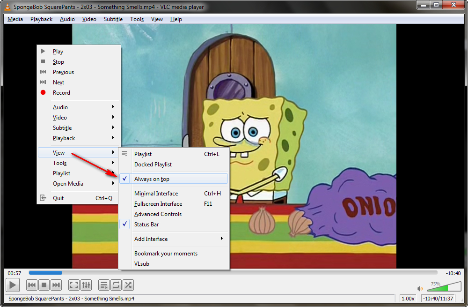The image size is (468, 307).
Task: Click the Play button in bottom toolbar
Action: point(12,285)
